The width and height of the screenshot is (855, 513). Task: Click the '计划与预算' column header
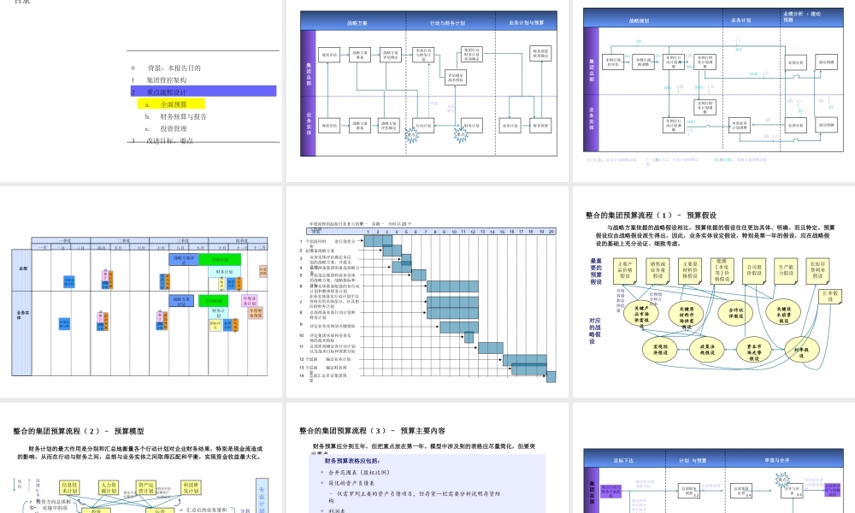pos(693,461)
